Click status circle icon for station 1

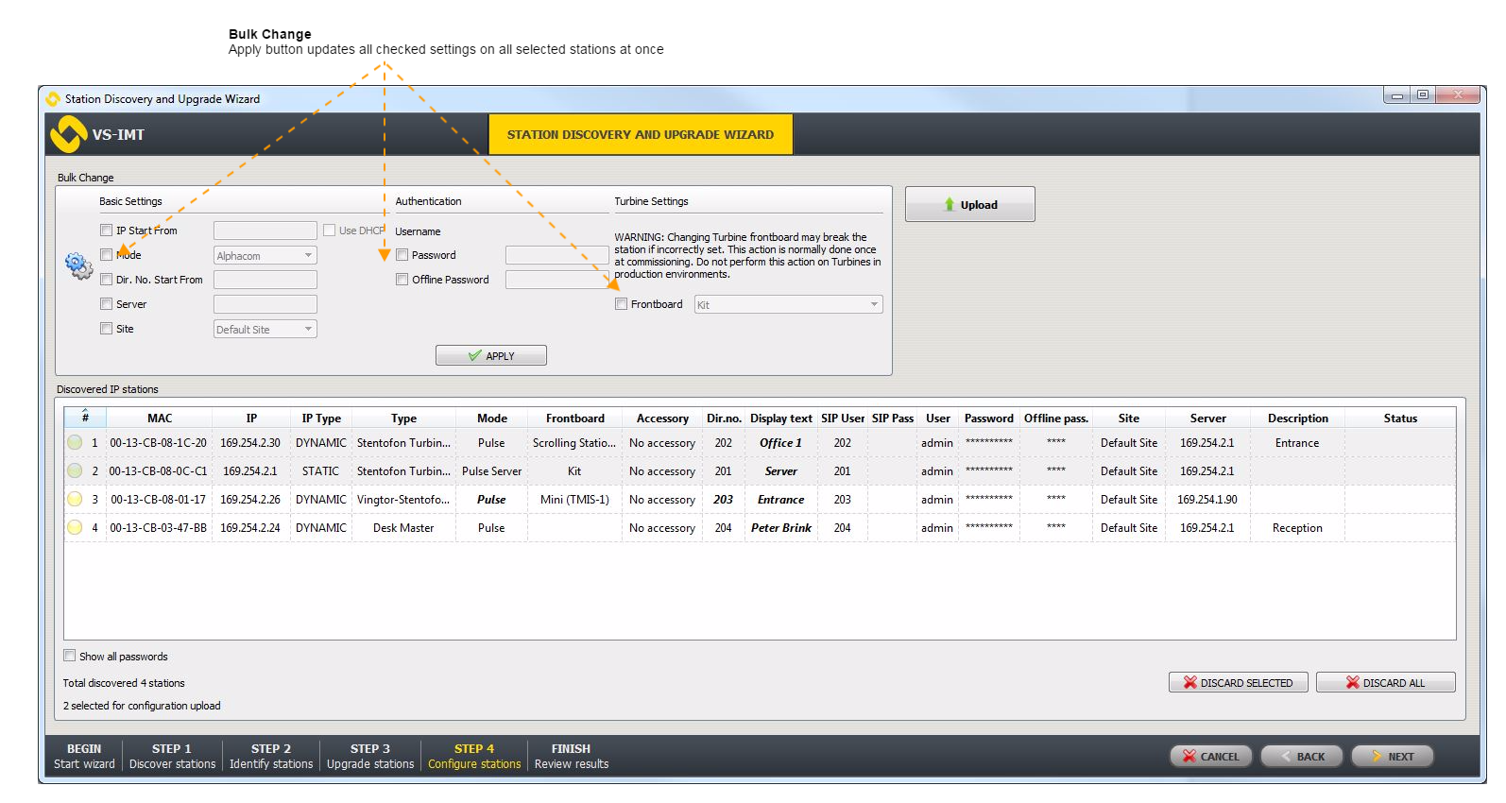[x=75, y=442]
